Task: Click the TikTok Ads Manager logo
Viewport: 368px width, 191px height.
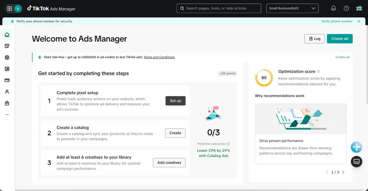Action: [x=51, y=9]
